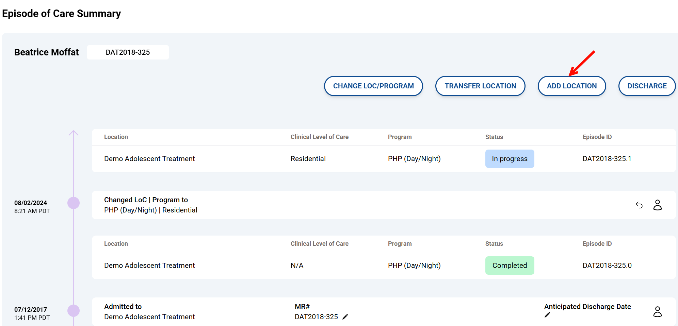Image resolution: width=678 pixels, height=326 pixels.
Task: Click the first Status column header
Action: tap(494, 137)
